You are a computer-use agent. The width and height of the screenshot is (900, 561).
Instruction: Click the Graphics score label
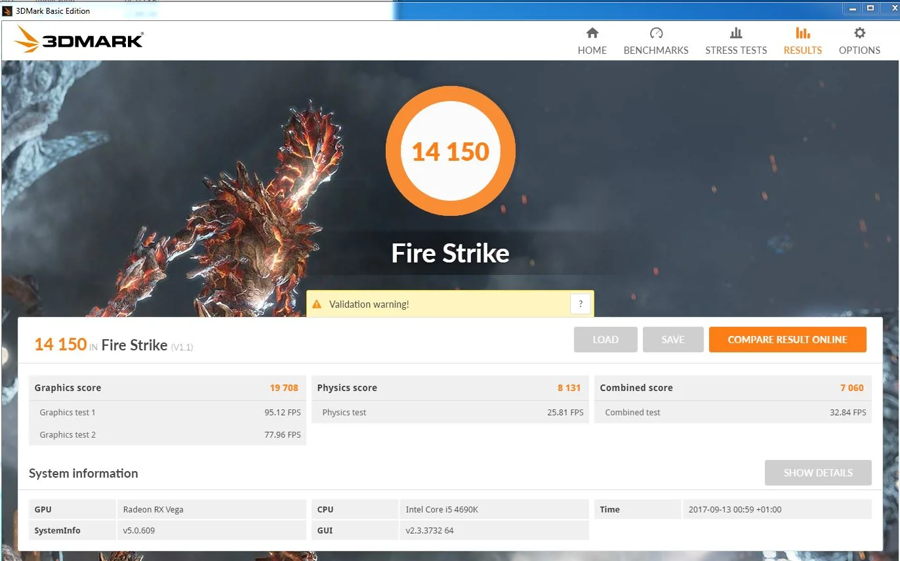point(68,388)
